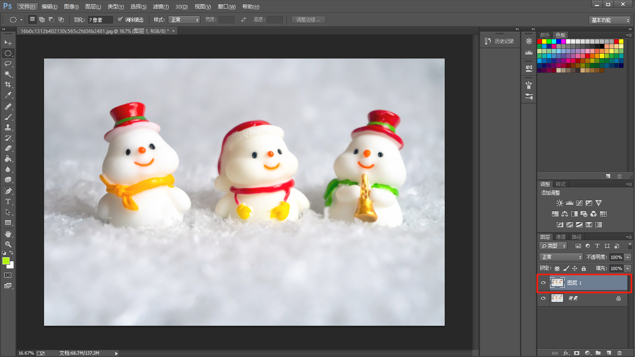Toggle the anti-alias checkbox
This screenshot has height=357, width=635.
120,20
